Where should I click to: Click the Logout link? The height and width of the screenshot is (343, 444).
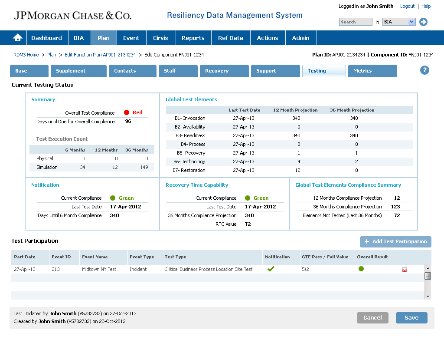tap(407, 6)
